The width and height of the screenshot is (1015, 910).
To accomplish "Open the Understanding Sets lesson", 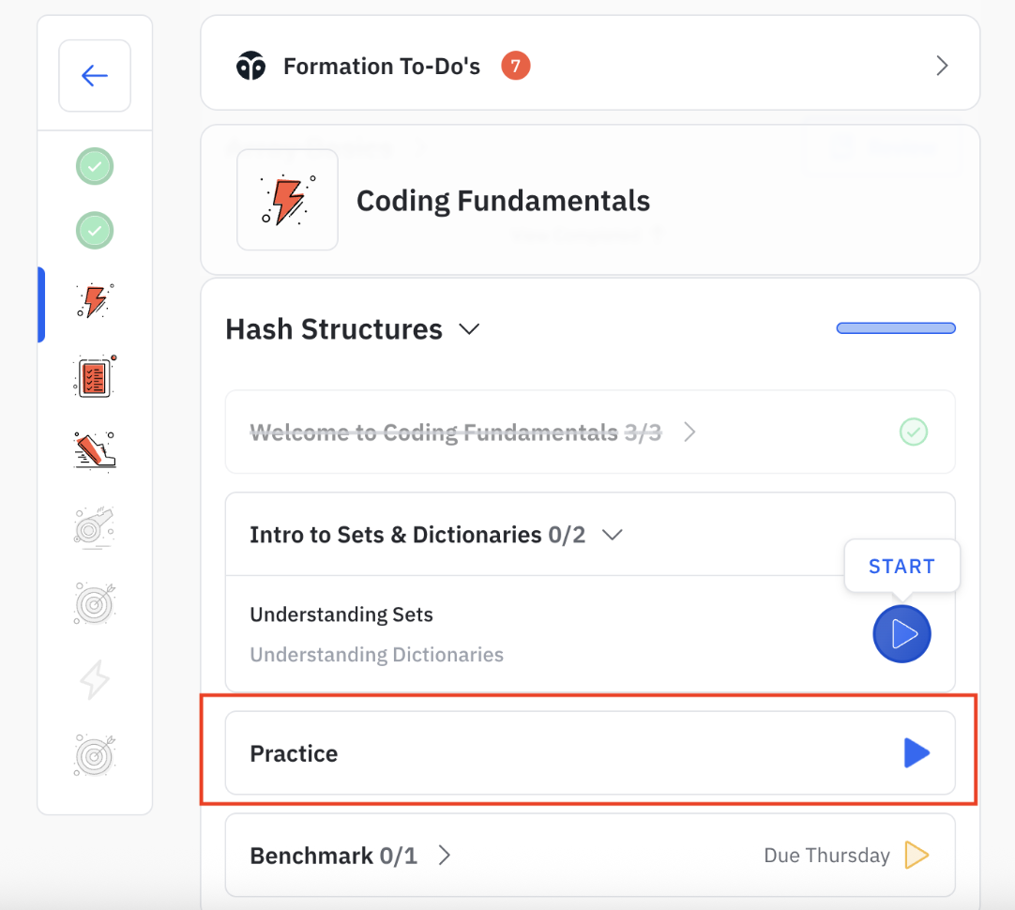I will point(341,615).
